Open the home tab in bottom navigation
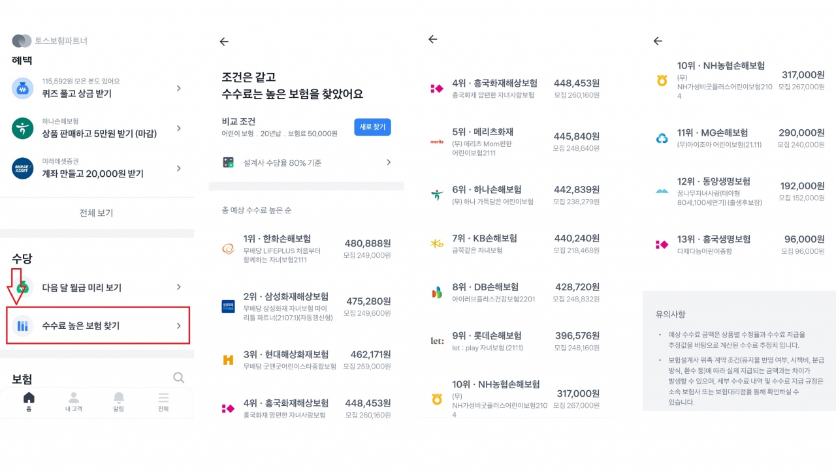 pos(29,401)
